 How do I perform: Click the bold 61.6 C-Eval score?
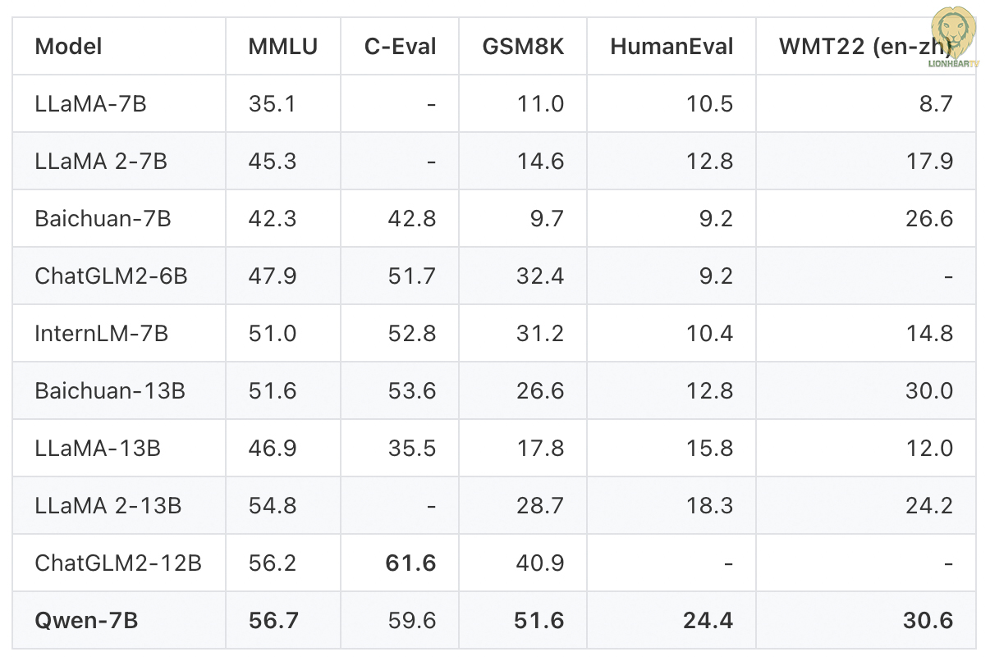point(411,563)
